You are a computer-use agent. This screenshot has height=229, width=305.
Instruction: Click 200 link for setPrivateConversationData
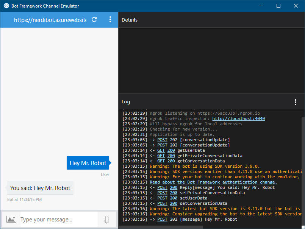pyautogui.click(x=174, y=193)
